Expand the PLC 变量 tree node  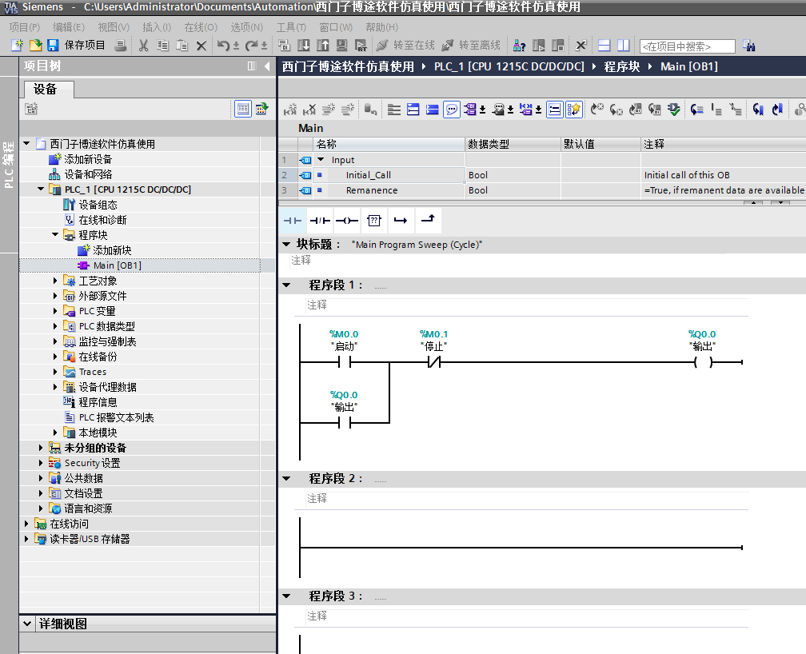click(55, 310)
